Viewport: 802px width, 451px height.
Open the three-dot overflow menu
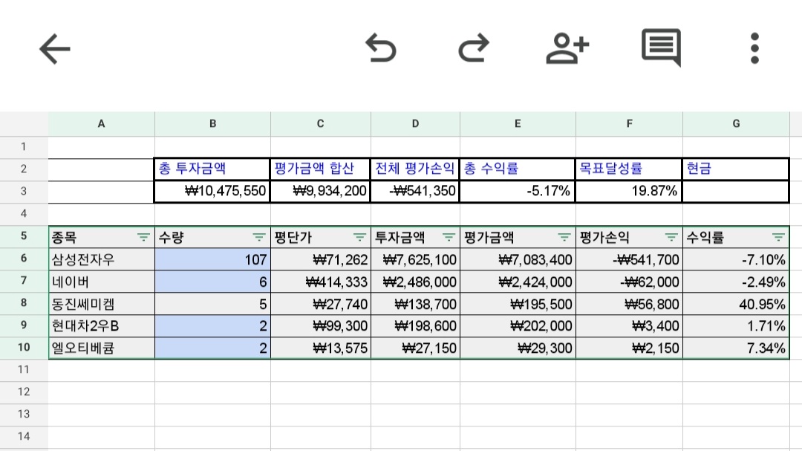[754, 48]
